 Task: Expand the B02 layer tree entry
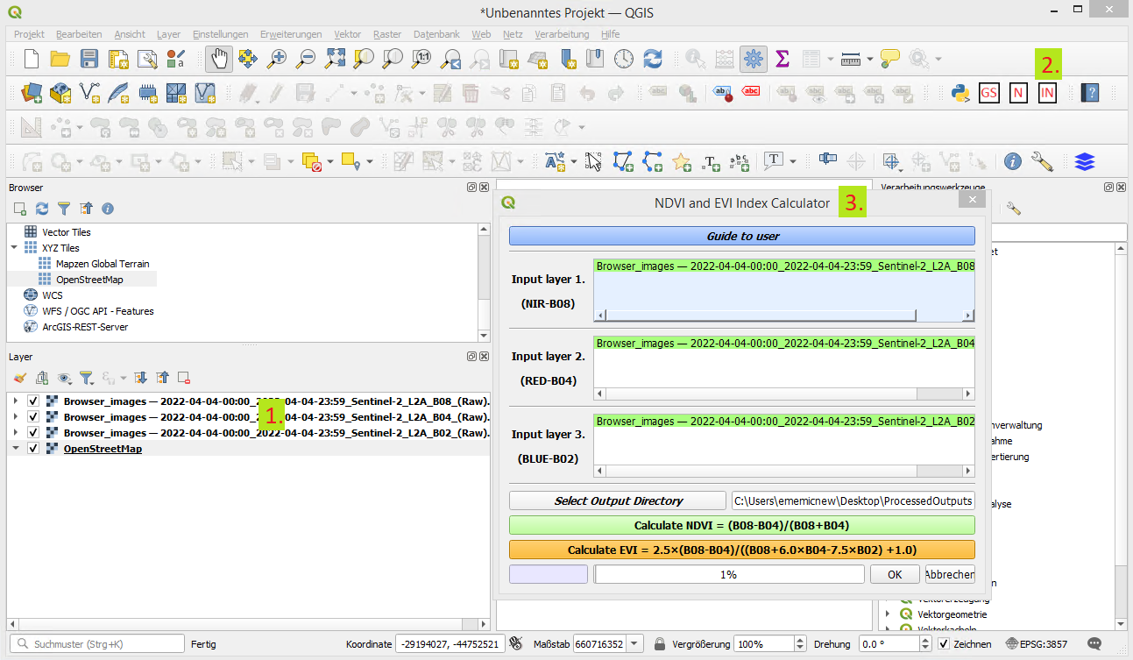[16, 432]
